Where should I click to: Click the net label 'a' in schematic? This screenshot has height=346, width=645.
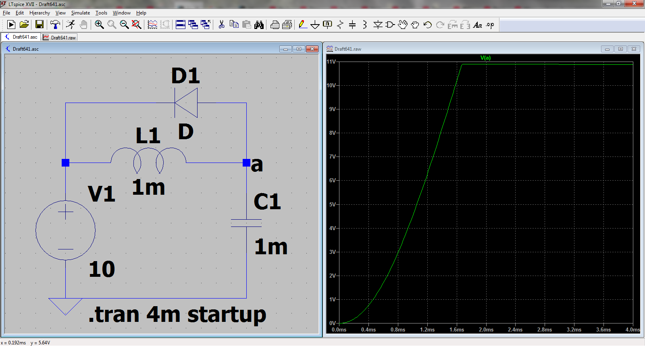(257, 165)
